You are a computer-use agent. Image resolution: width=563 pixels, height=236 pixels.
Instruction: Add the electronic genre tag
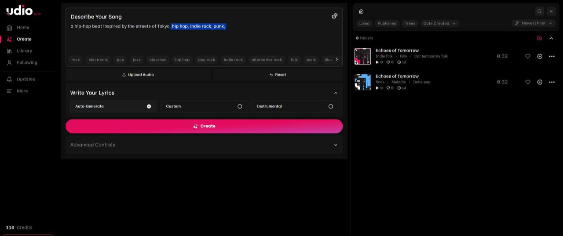click(x=98, y=60)
